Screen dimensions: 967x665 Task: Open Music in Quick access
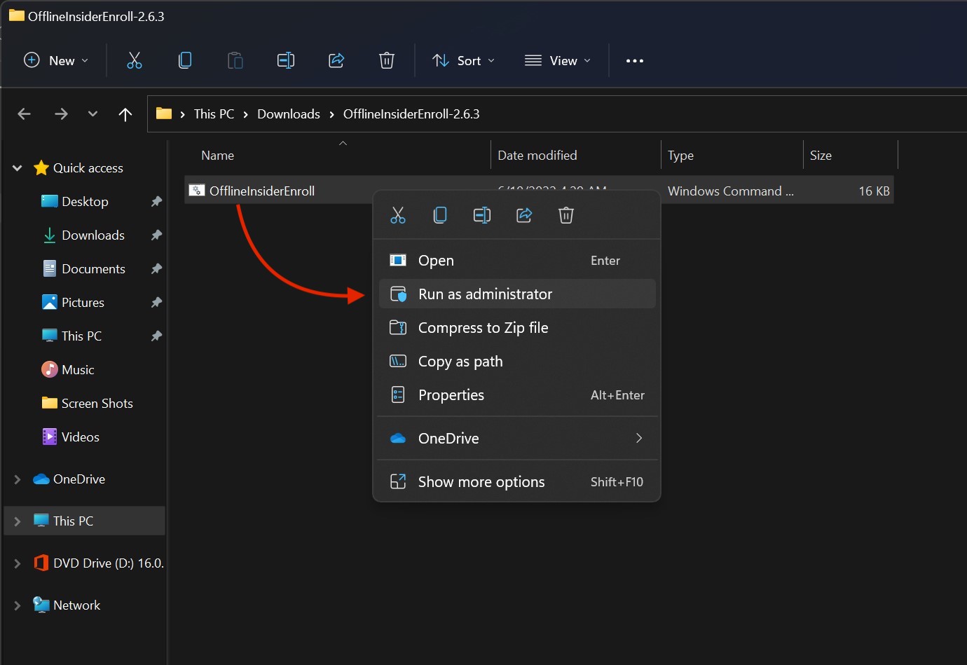point(78,370)
